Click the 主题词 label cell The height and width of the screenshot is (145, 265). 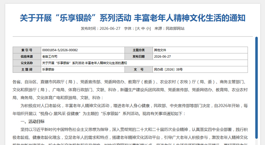click(x=27, y=69)
